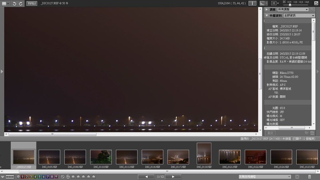Apply label 7
This screenshot has width=320, height=180.
pos(48,177)
